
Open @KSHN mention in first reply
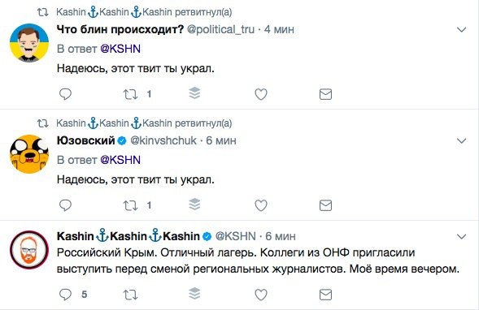[x=120, y=49]
